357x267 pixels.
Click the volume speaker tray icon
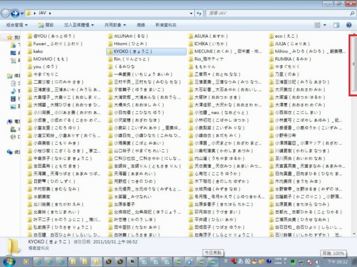coord(318,262)
